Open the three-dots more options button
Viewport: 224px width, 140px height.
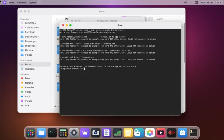(151, 19)
